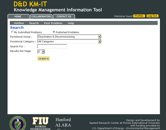Click the Welcome Guest text

123,16
